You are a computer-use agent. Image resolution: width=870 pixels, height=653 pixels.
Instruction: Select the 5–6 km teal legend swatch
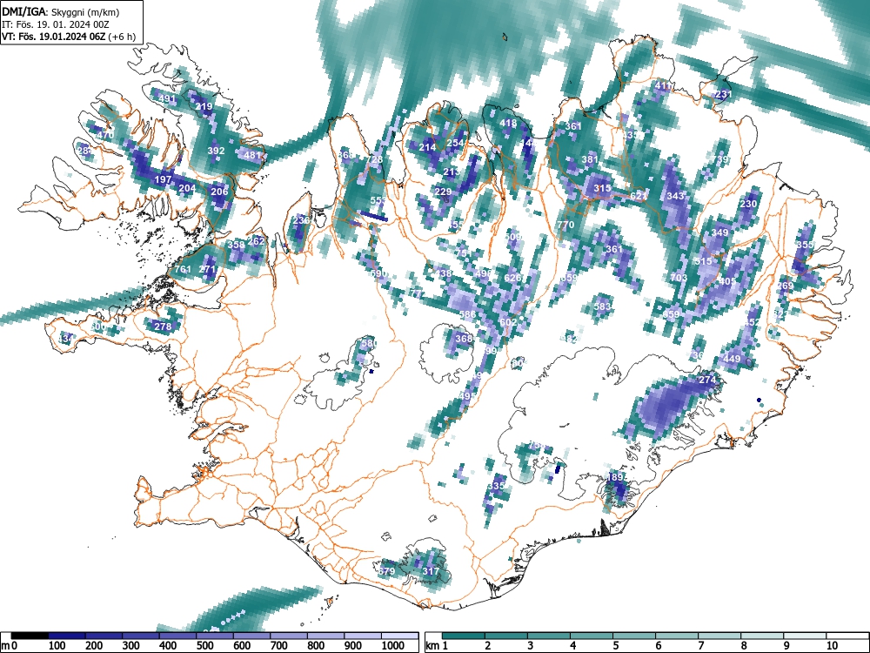[634, 636]
